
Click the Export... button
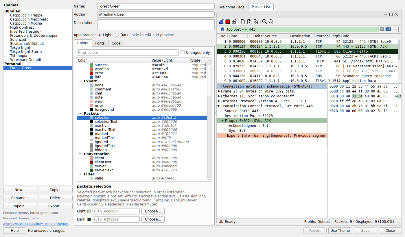click(56, 206)
